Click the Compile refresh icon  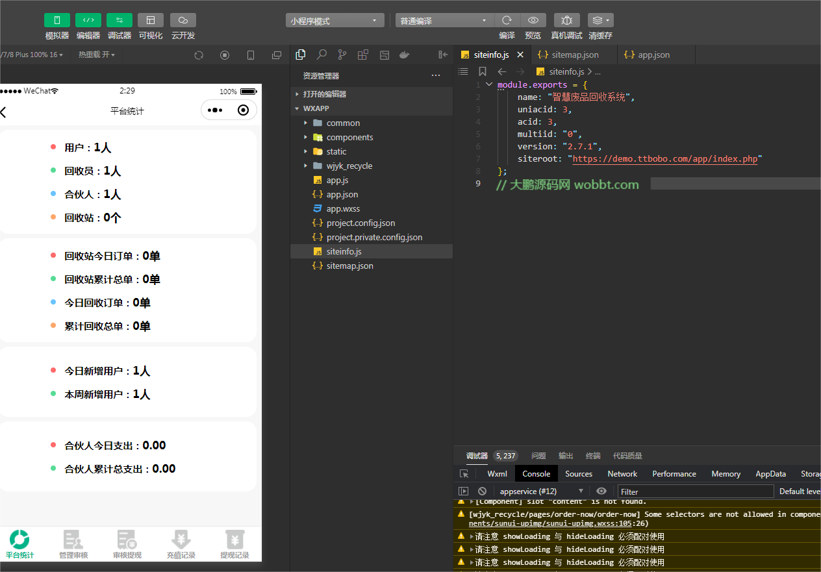tap(507, 20)
